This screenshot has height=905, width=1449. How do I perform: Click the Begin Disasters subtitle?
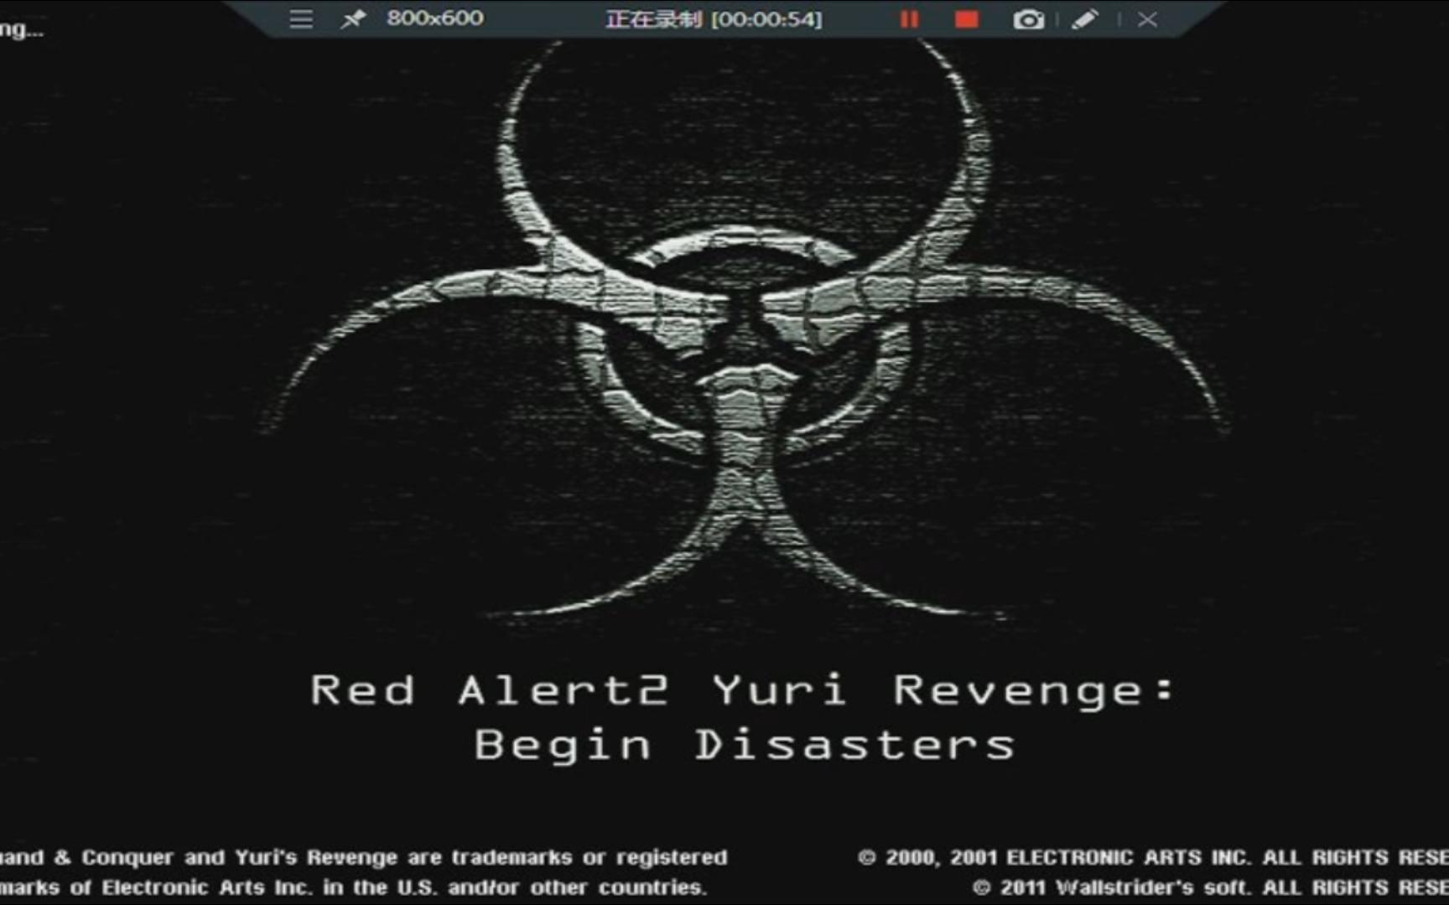click(745, 744)
